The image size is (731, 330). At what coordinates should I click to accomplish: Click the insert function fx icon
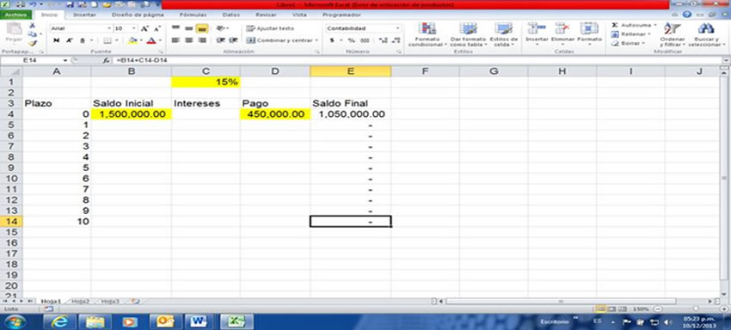tap(106, 61)
